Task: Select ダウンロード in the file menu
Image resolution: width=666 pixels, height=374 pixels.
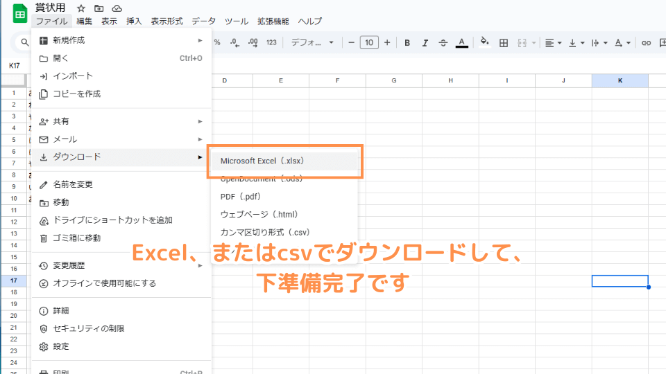Action: 121,157
